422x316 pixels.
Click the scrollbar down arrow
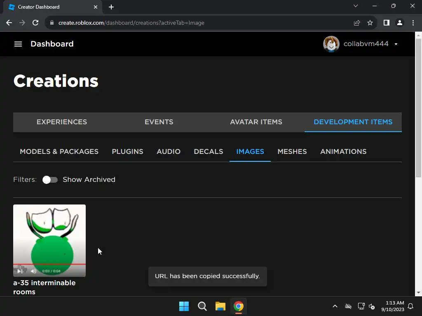click(418, 293)
